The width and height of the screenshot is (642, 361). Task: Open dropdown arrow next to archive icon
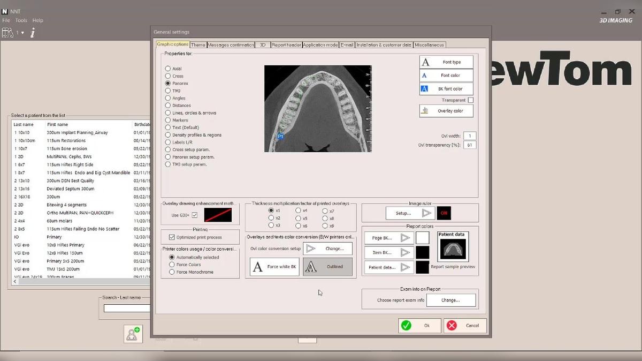(22, 33)
